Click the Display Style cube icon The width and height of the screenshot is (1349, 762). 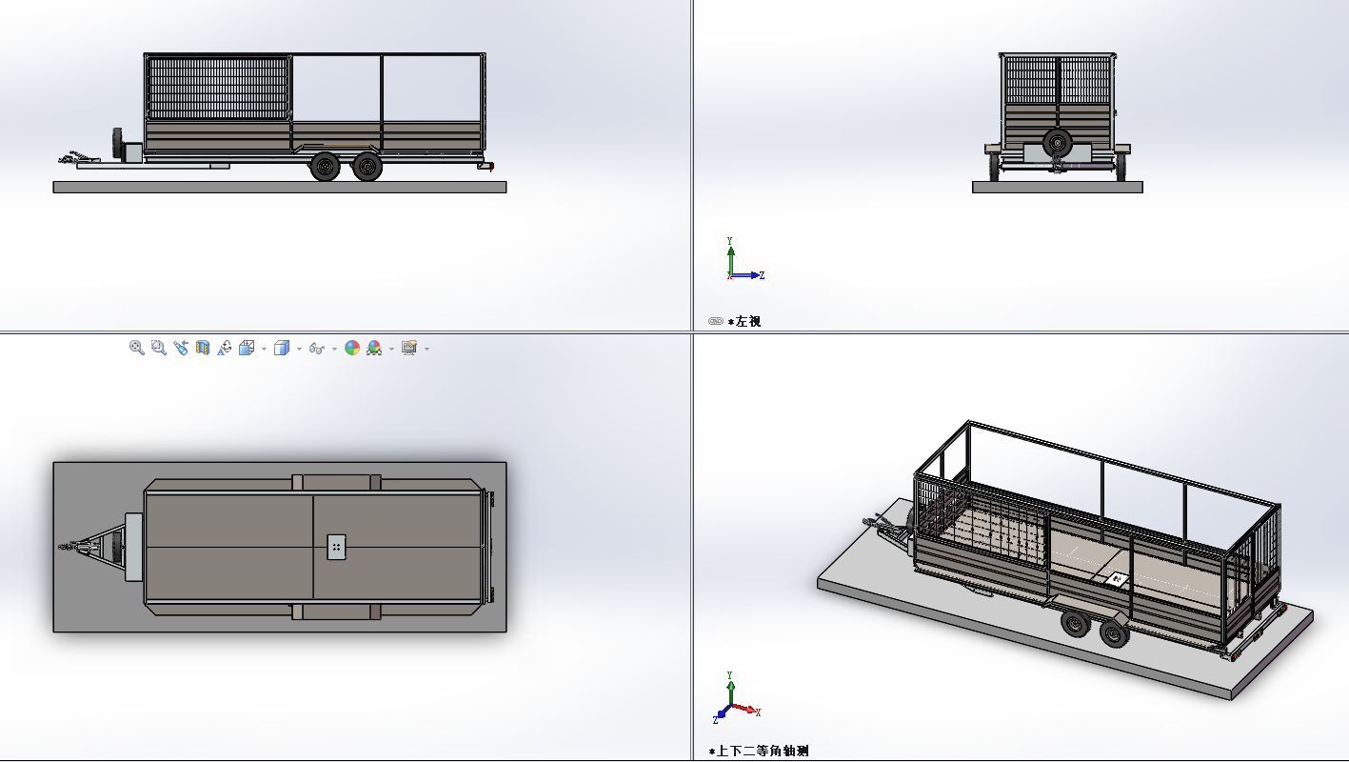click(281, 349)
